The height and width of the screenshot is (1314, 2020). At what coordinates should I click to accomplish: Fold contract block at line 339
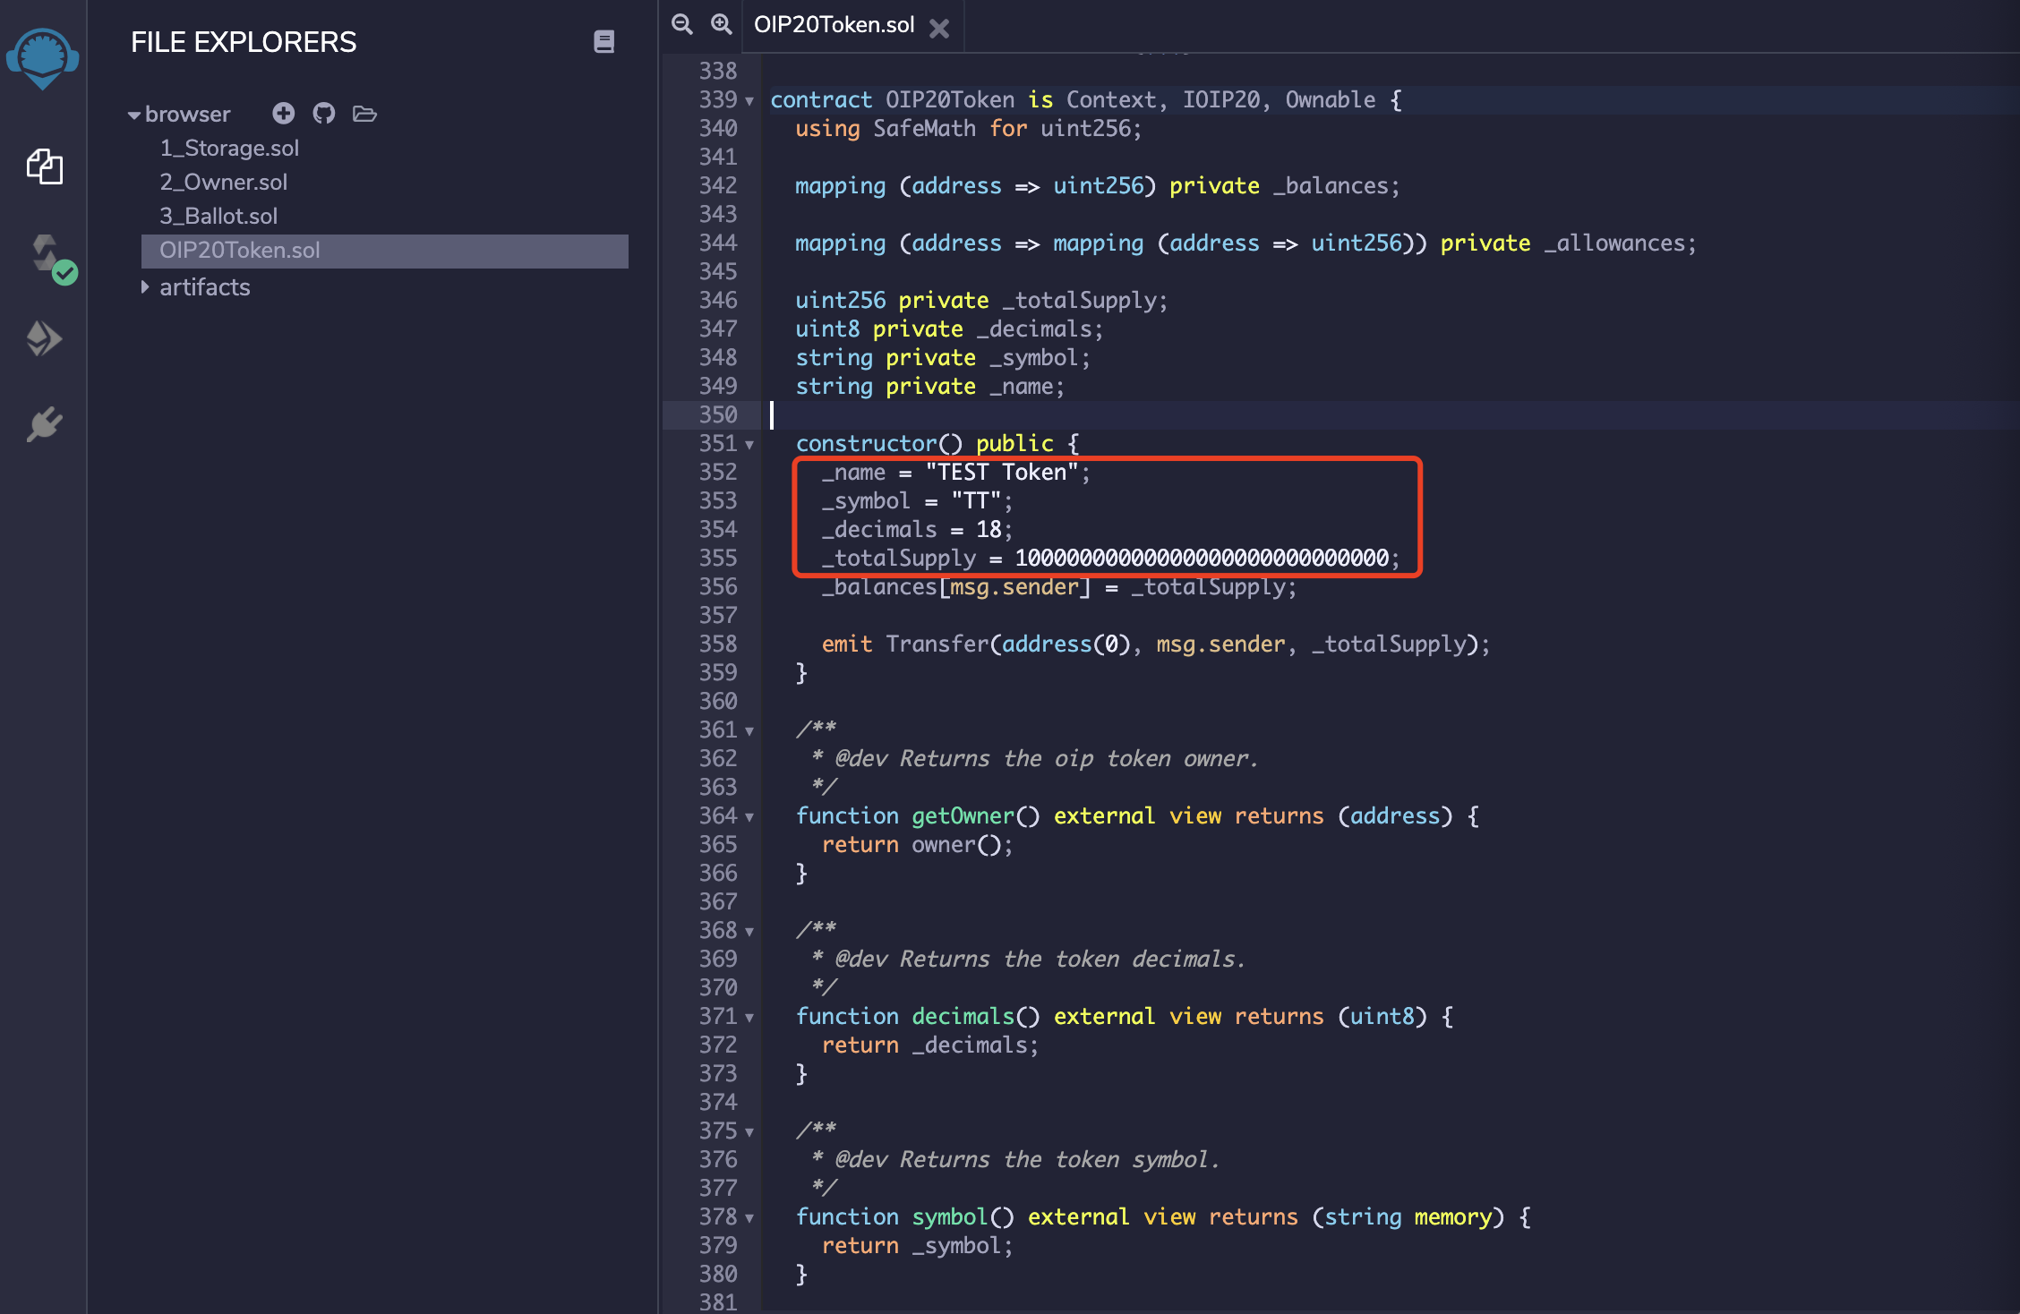tap(749, 101)
